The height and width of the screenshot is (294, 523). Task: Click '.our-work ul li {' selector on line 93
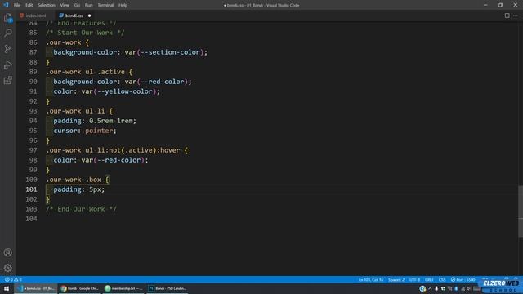click(x=79, y=111)
